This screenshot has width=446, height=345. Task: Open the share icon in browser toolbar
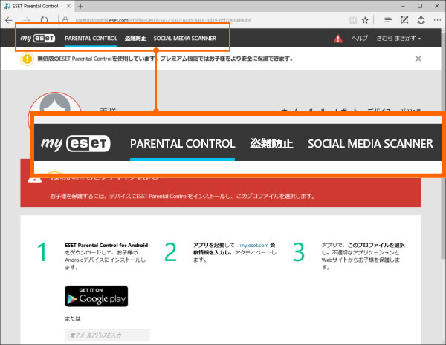coord(421,20)
